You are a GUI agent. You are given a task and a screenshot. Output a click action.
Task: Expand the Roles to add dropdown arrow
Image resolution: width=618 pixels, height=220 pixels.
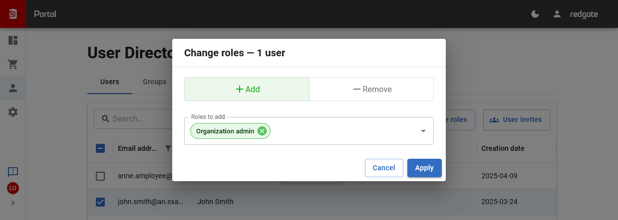(x=423, y=131)
